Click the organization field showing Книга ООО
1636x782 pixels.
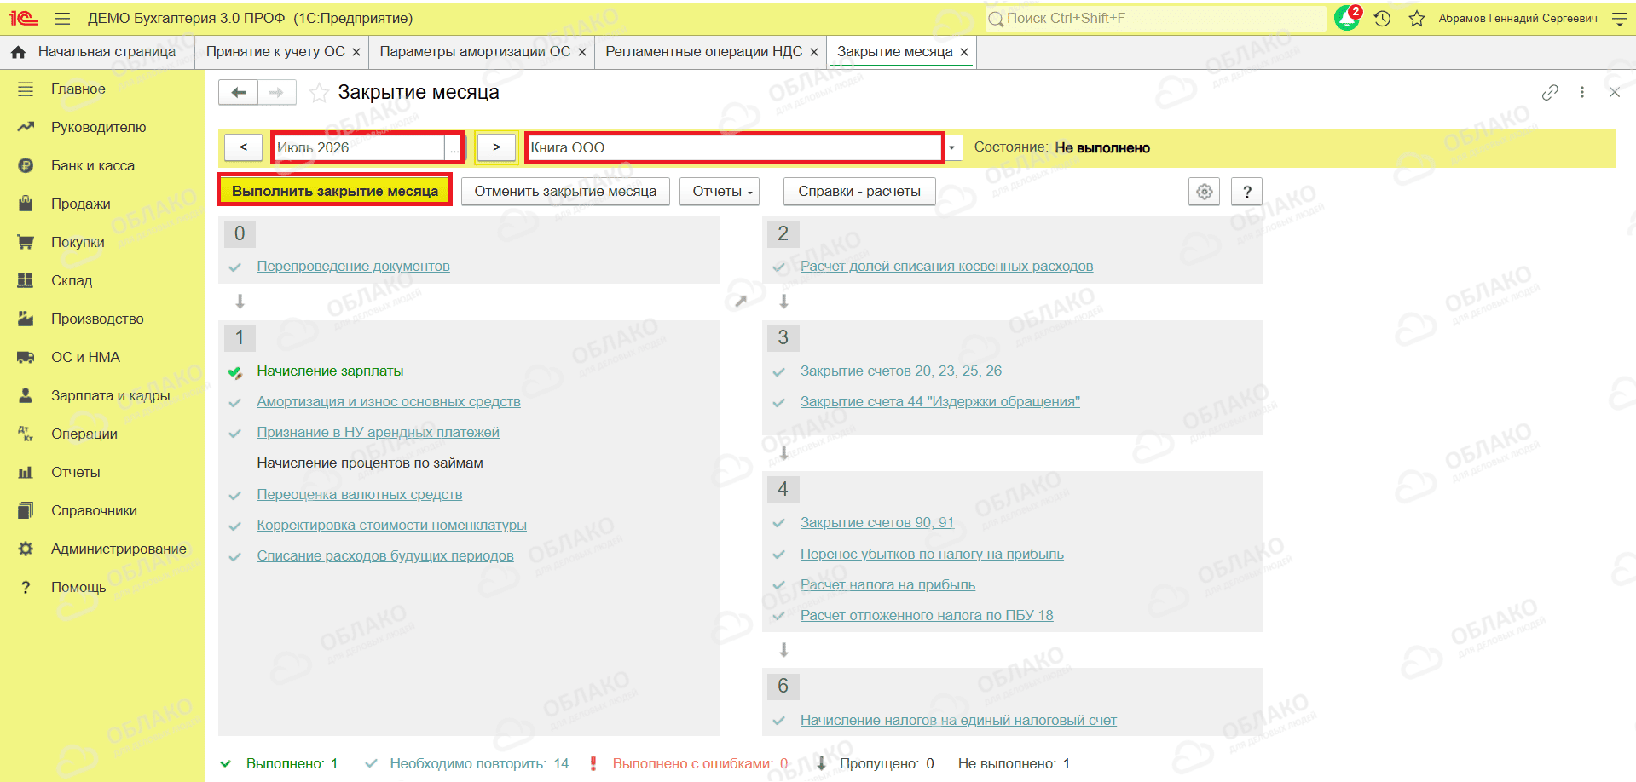point(734,147)
